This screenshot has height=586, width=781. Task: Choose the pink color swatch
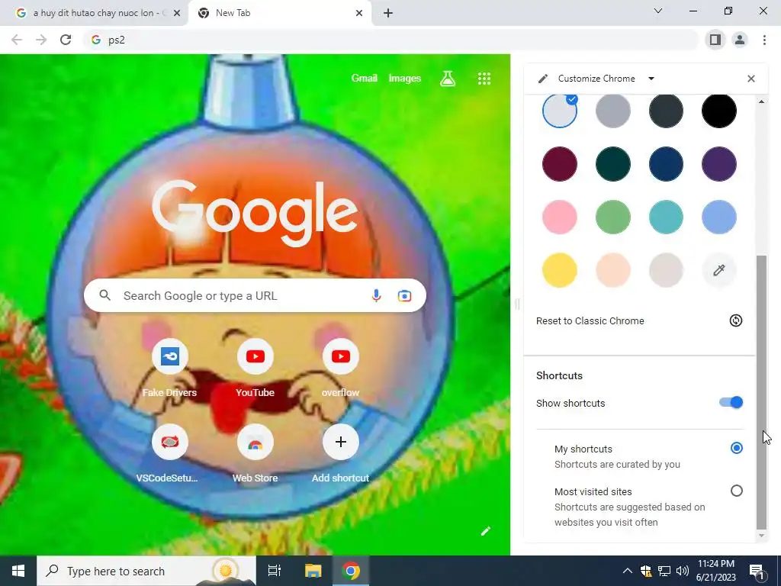[559, 217]
